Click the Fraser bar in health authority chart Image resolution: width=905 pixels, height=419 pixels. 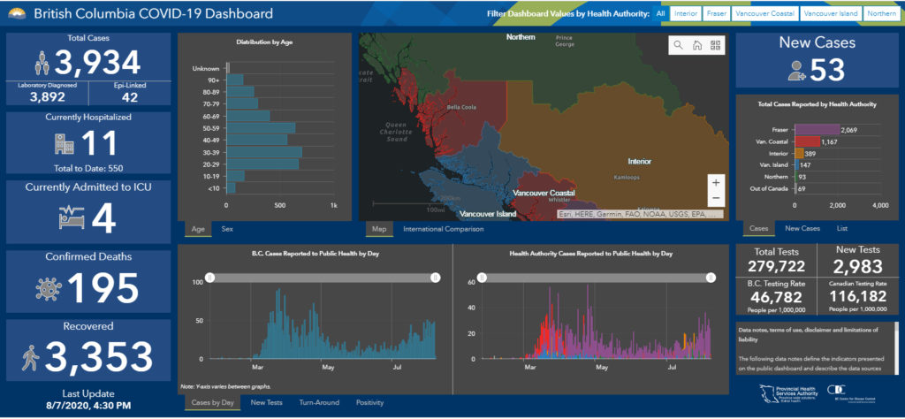click(817, 129)
